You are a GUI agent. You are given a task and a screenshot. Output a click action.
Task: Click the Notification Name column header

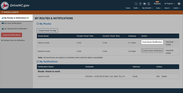tap(46, 67)
